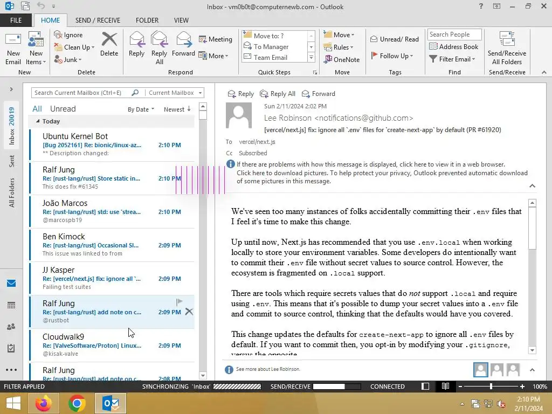552x414 pixels.
Task: Open Calendar view in navigation bar
Action: (11, 305)
